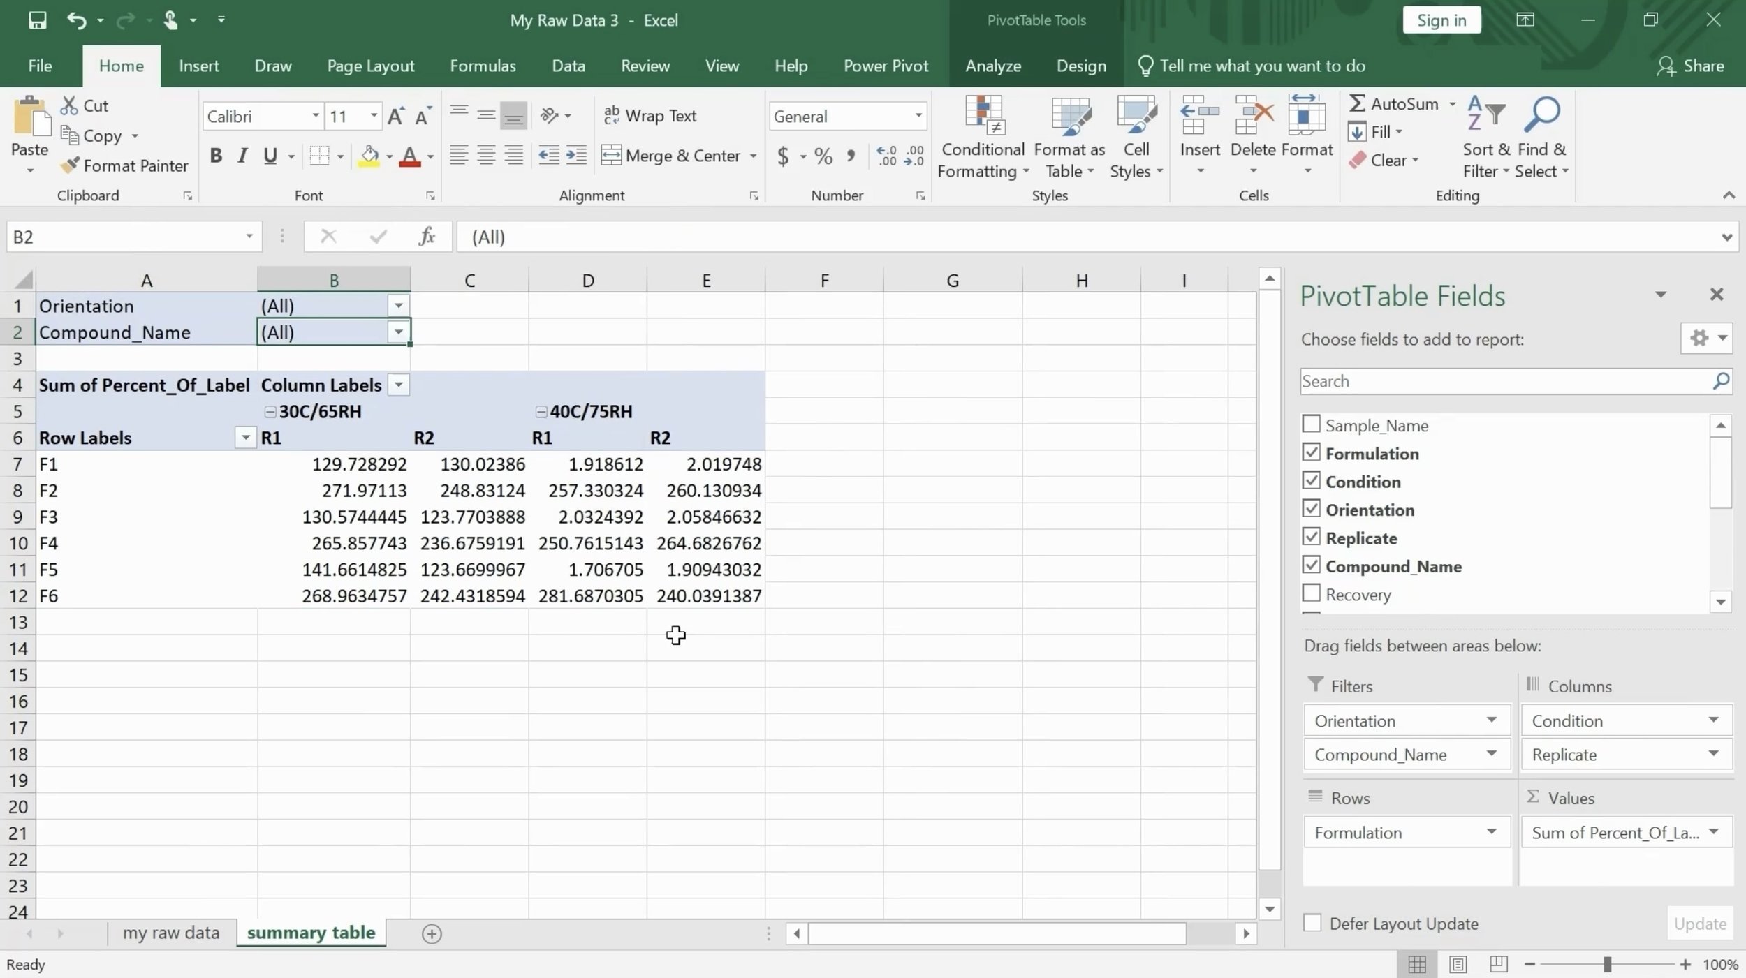1746x978 pixels.
Task: Click the Delete cells icon
Action: click(1254, 116)
